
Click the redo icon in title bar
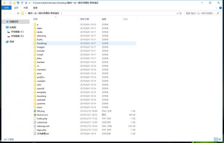pos(22,3)
